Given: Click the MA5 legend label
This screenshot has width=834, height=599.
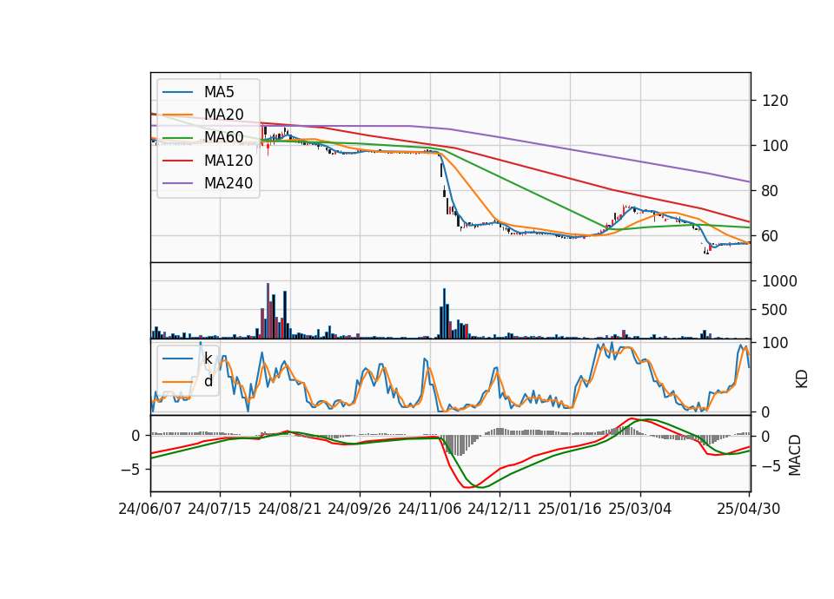Looking at the screenshot, I should [x=219, y=92].
